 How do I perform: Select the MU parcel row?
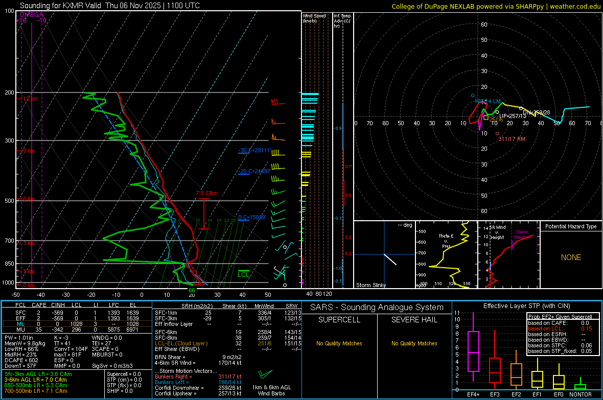pyautogui.click(x=77, y=330)
